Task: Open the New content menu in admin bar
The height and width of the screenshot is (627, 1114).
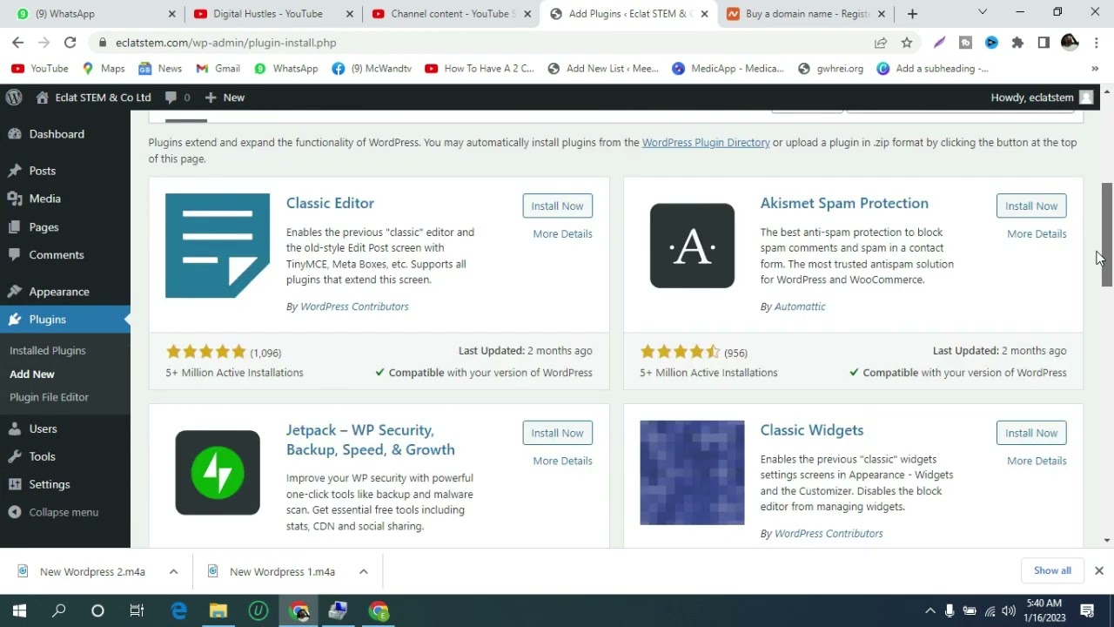Action: point(225,98)
